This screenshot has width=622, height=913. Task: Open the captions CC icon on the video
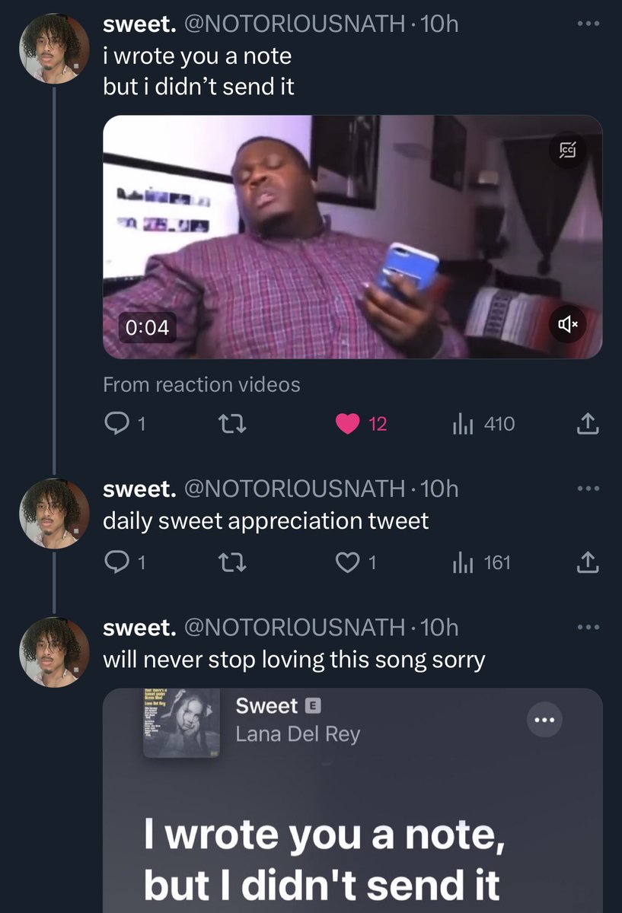point(567,151)
